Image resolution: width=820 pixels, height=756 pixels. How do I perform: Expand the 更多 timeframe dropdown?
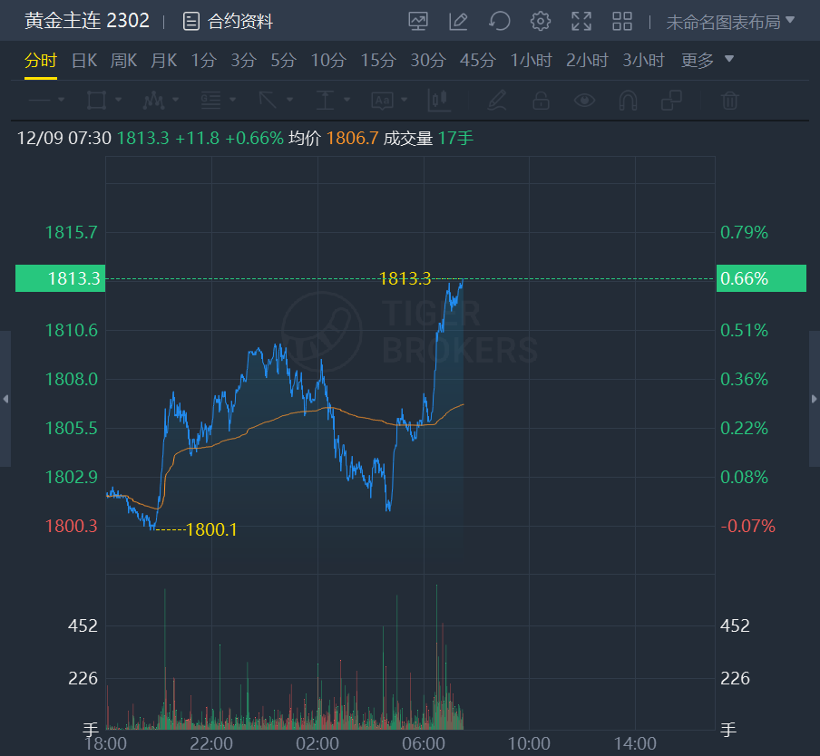(708, 61)
